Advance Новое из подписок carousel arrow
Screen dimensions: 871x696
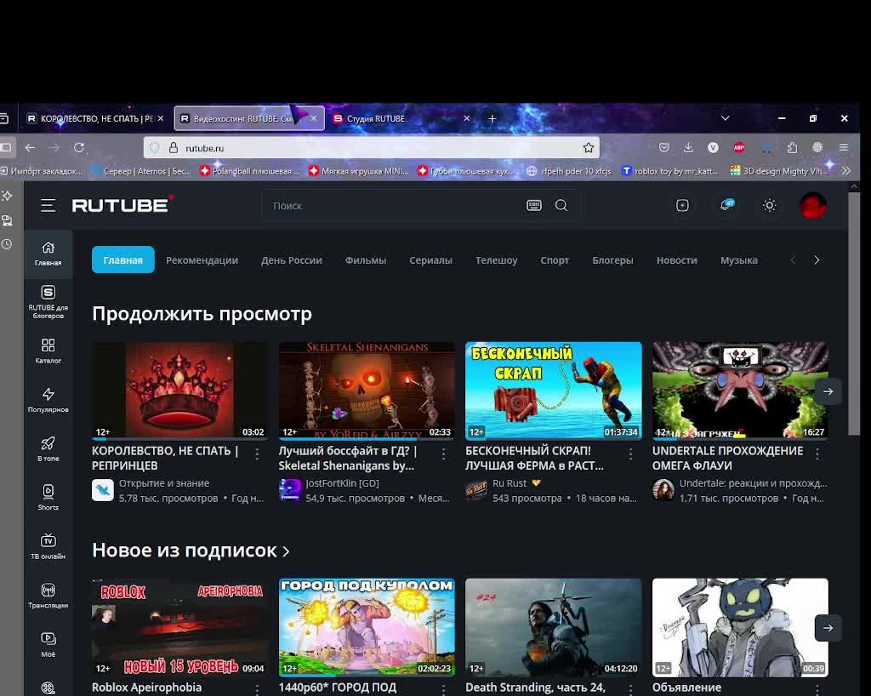828,628
